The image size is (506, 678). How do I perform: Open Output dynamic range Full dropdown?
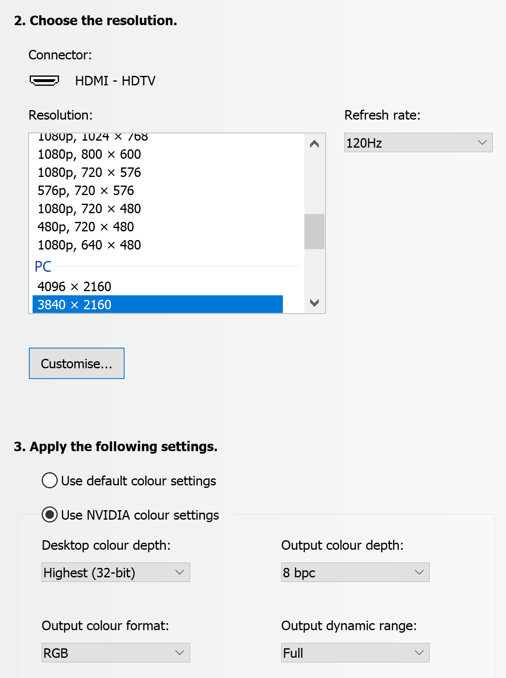(x=355, y=653)
